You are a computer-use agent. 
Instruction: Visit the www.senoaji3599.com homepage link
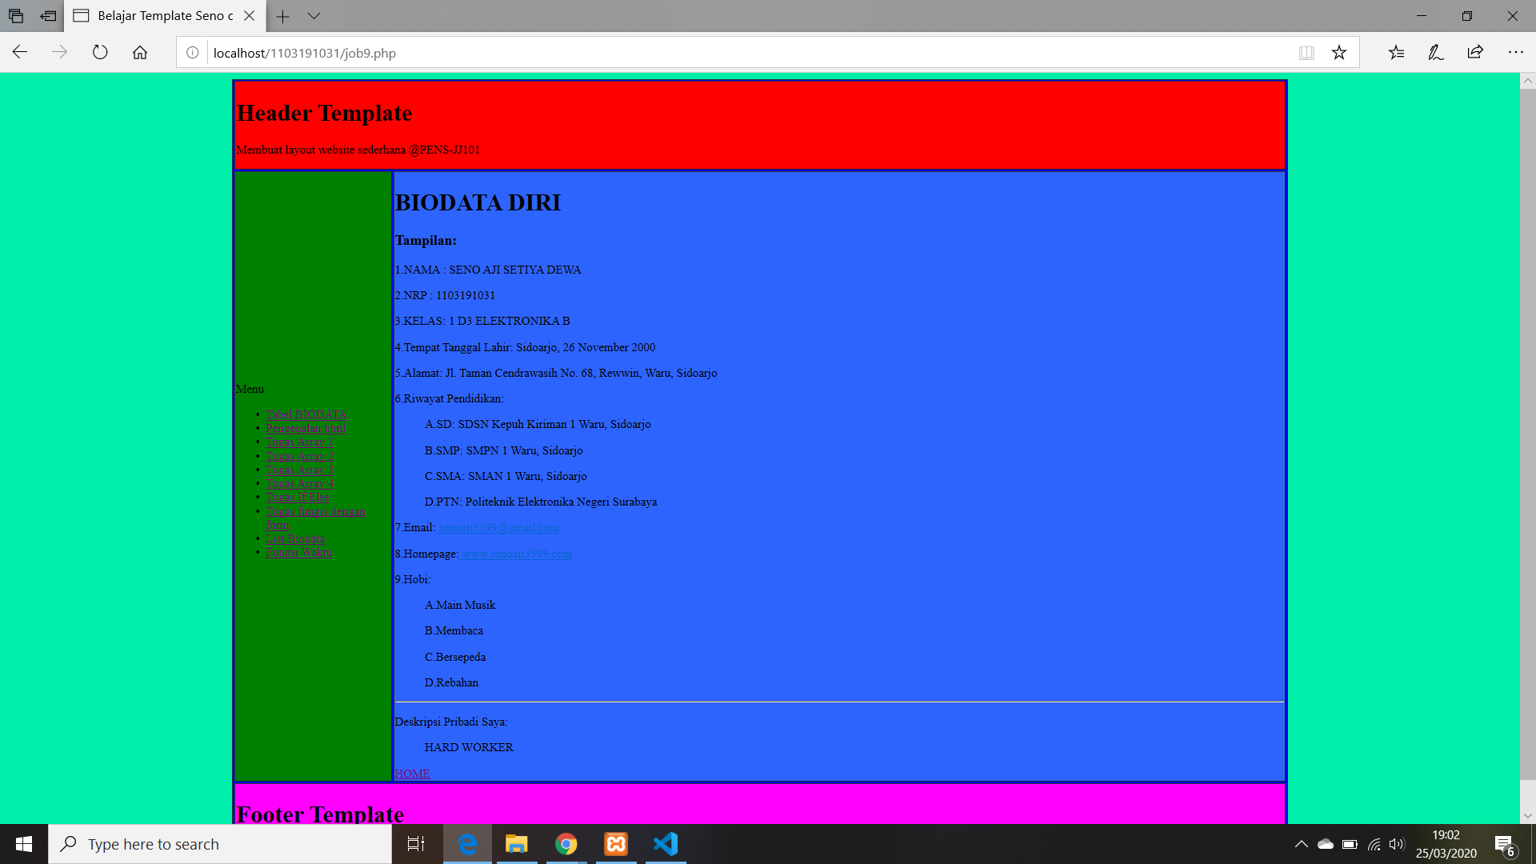point(517,554)
